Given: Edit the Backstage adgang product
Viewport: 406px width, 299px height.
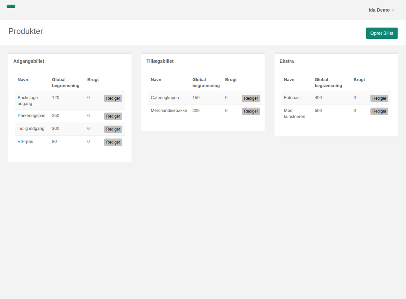Looking at the screenshot, I should click(x=113, y=98).
